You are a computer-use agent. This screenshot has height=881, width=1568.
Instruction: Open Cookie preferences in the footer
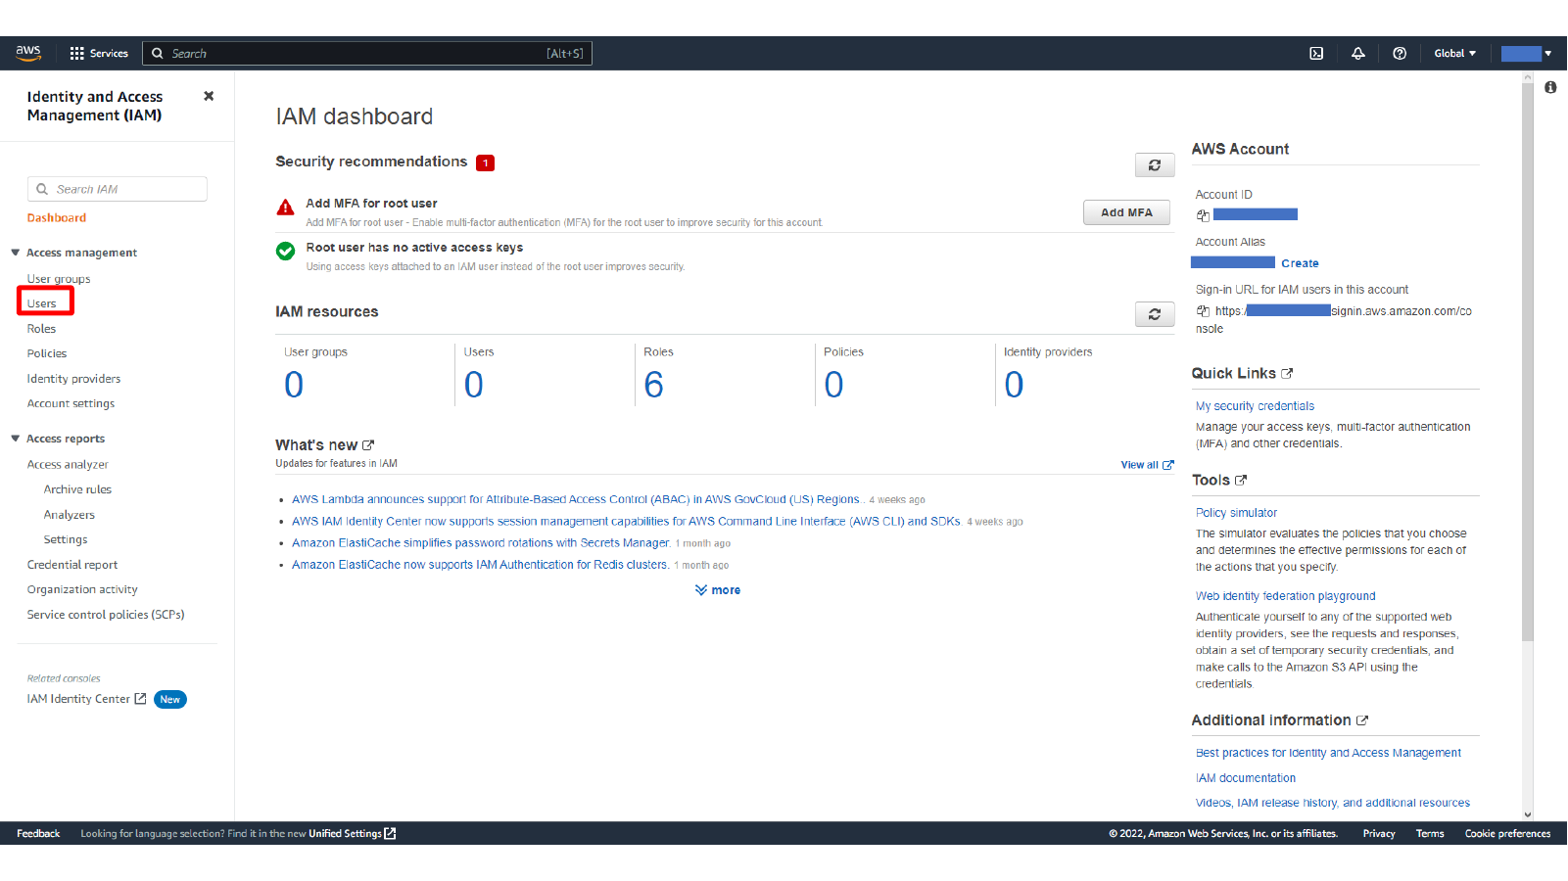[x=1507, y=834]
